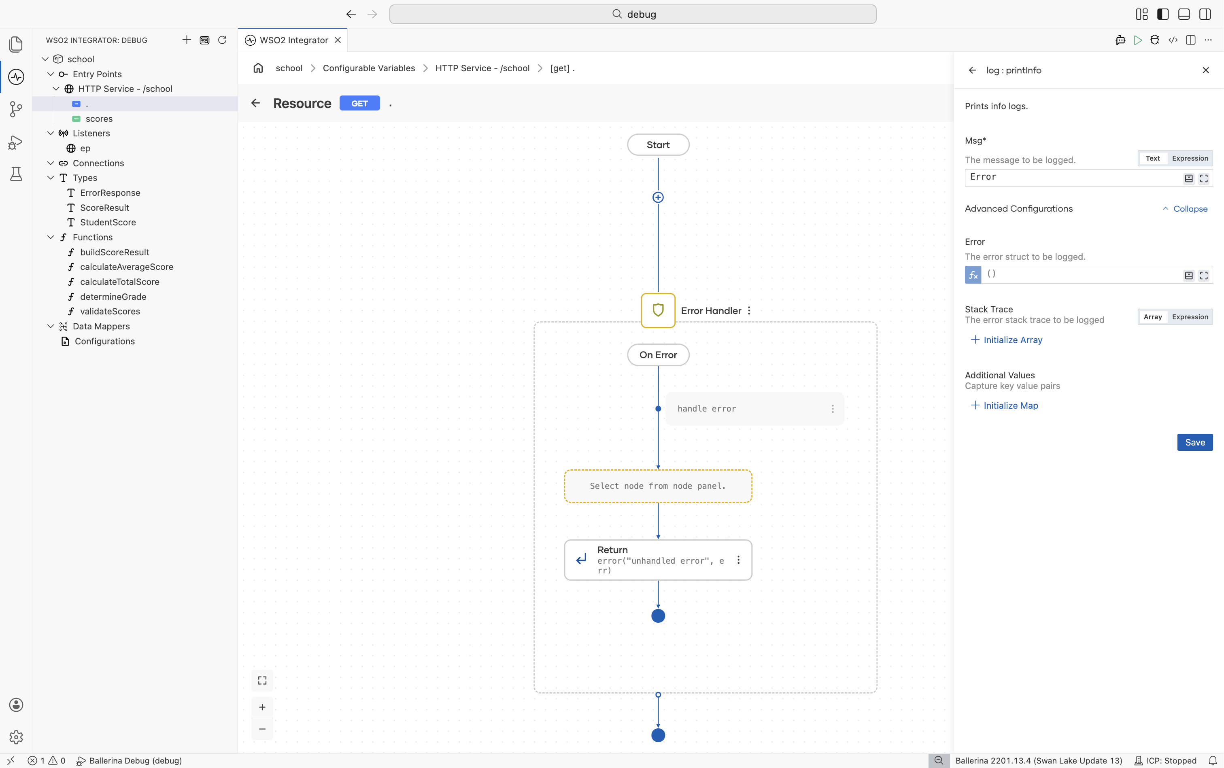Collapse Types tree node
This screenshot has width=1224, height=768.
(x=51, y=178)
